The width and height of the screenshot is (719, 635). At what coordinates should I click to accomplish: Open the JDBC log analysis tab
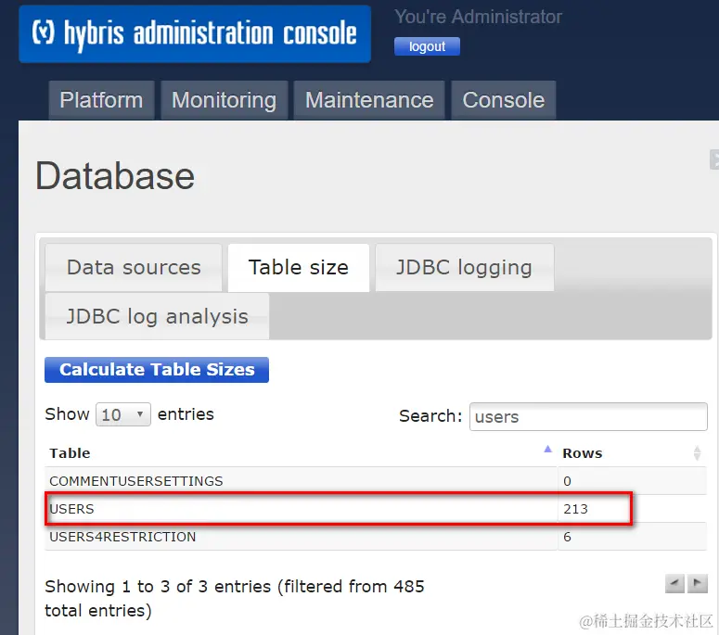tap(158, 316)
